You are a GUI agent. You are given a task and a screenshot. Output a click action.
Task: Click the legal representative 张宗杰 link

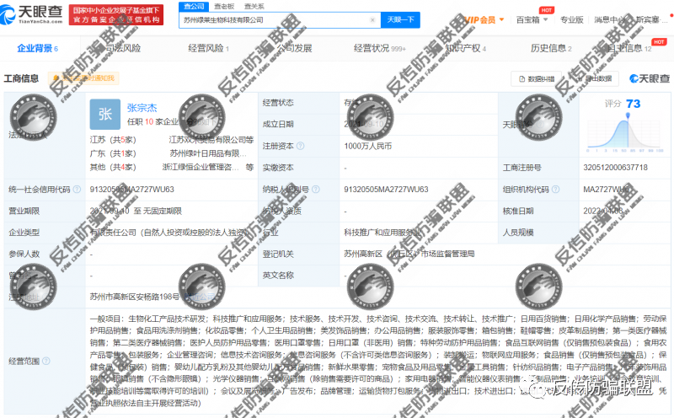point(142,108)
